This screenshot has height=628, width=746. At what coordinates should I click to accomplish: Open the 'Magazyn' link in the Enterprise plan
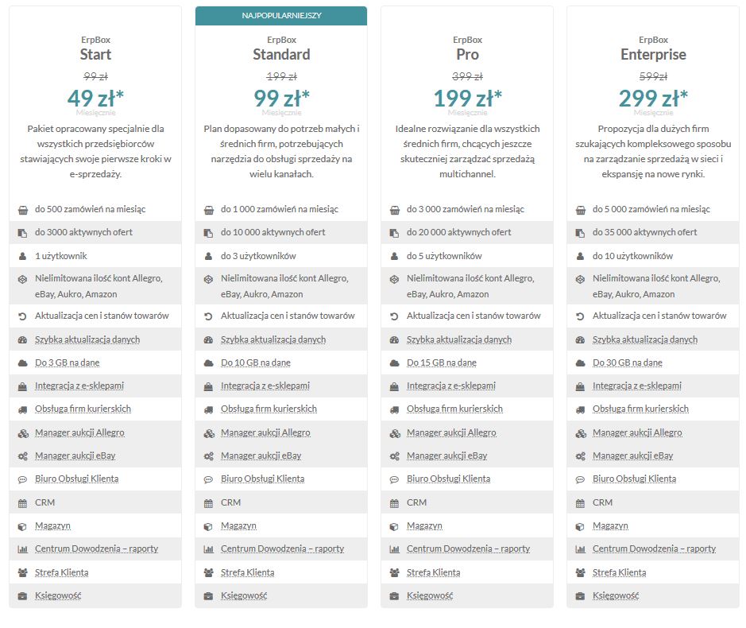click(x=610, y=525)
